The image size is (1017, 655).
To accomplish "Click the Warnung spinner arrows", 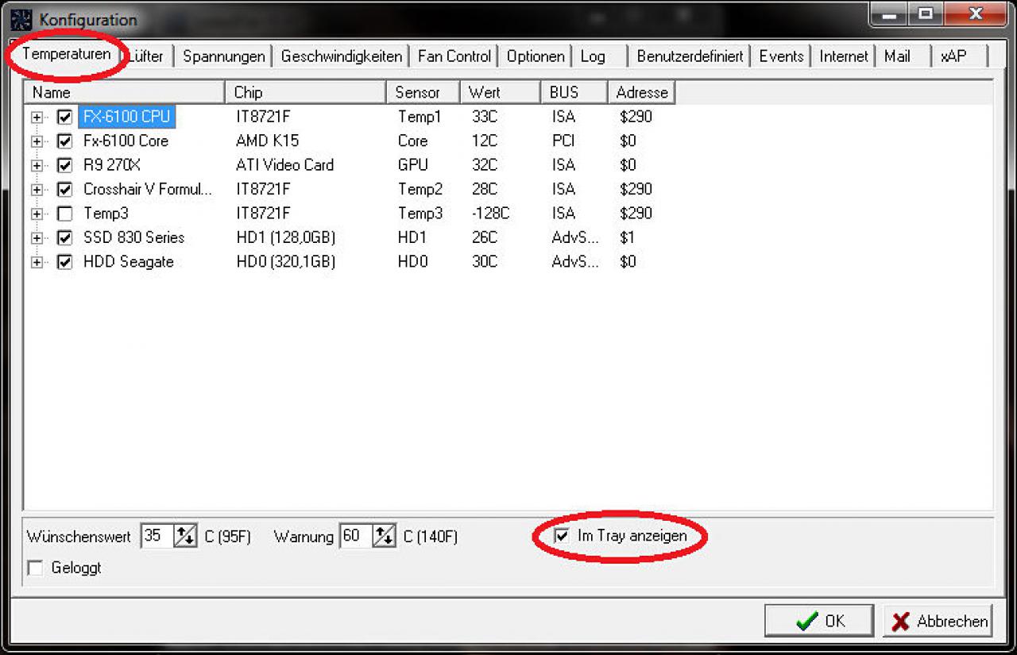I will point(384,536).
